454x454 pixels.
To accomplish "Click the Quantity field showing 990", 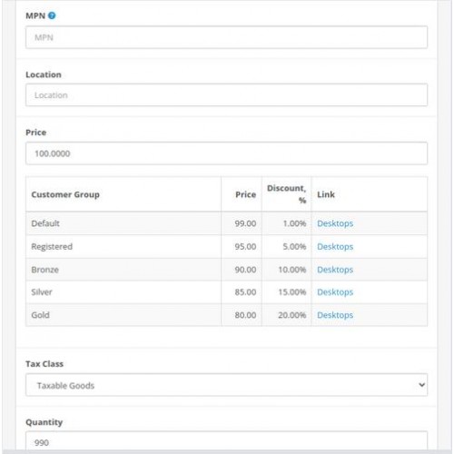I will point(226,442).
